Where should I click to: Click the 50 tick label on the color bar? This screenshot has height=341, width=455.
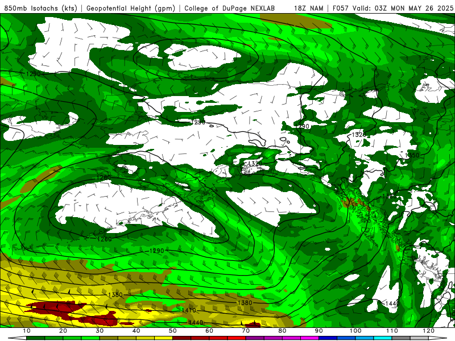point(173,331)
